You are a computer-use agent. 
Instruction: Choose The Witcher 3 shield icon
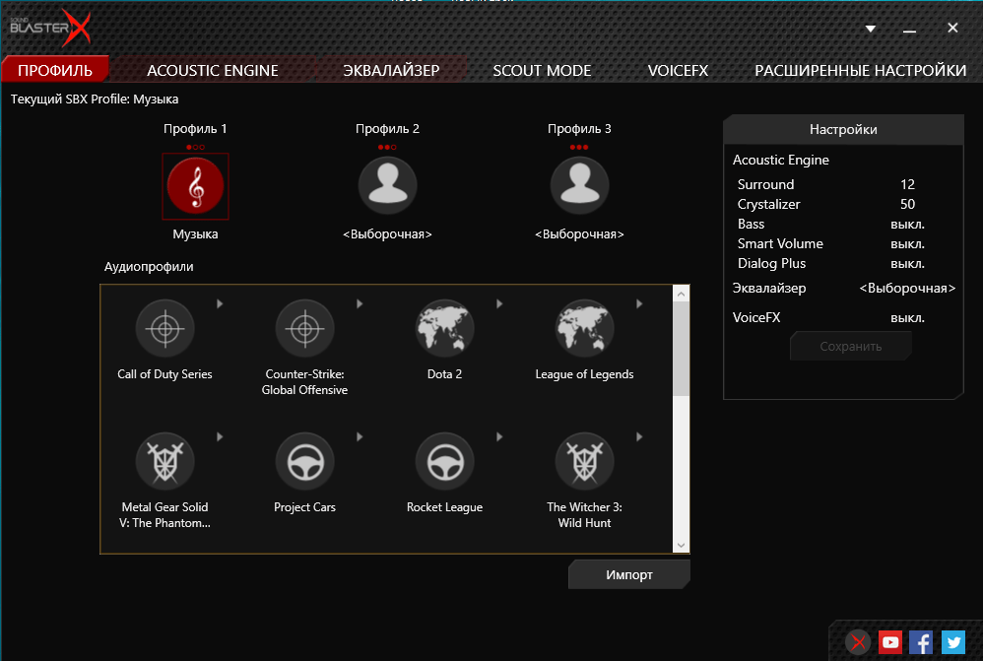(x=584, y=462)
